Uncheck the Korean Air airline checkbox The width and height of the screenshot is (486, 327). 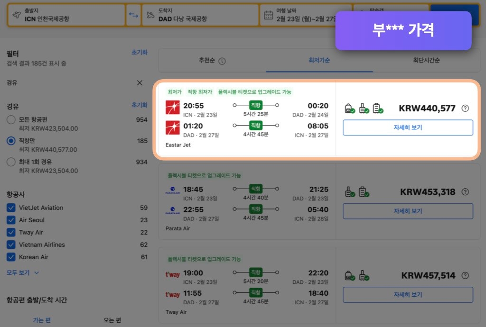click(x=10, y=257)
